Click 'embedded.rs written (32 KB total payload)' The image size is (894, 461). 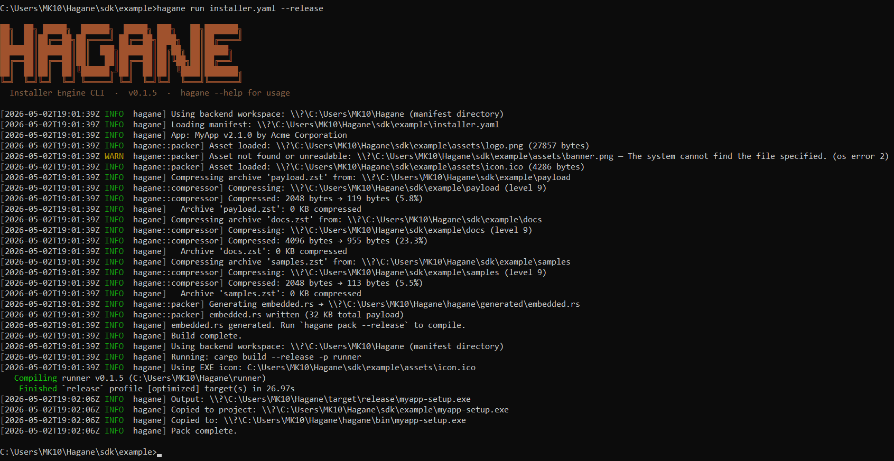pyautogui.click(x=306, y=315)
